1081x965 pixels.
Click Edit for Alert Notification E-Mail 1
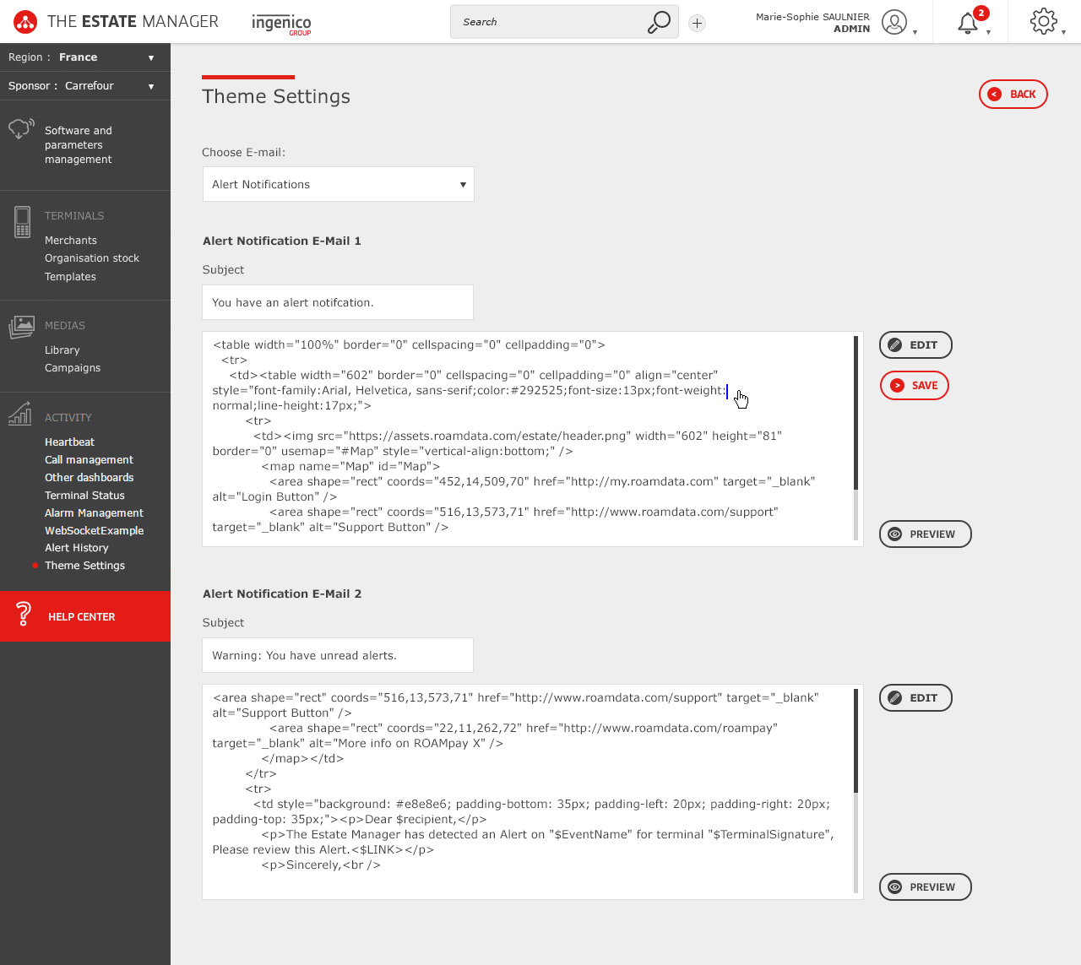(915, 345)
